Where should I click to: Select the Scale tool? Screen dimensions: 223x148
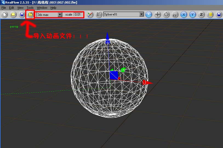click(175, 15)
